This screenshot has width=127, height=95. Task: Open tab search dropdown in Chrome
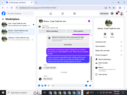tap(3, 3)
